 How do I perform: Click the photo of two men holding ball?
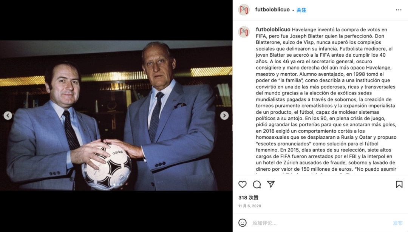[x=116, y=115]
